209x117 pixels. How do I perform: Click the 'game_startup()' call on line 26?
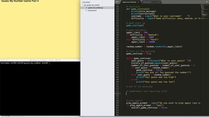click(135, 25)
